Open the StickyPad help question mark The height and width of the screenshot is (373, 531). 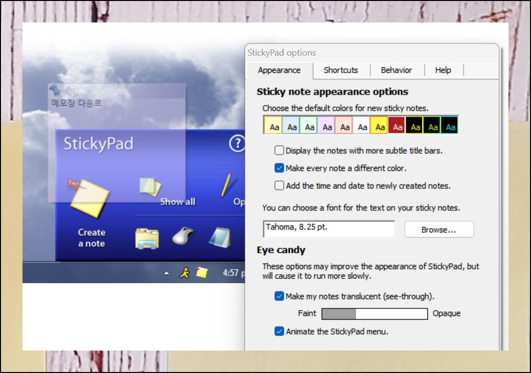pos(237,144)
